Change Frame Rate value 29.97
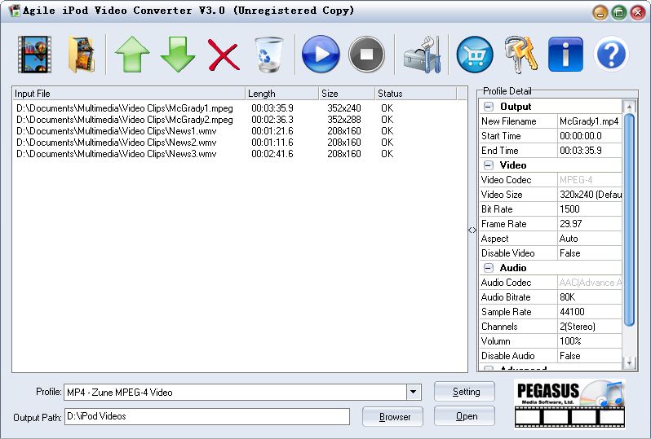The height and width of the screenshot is (439, 651). coord(590,224)
